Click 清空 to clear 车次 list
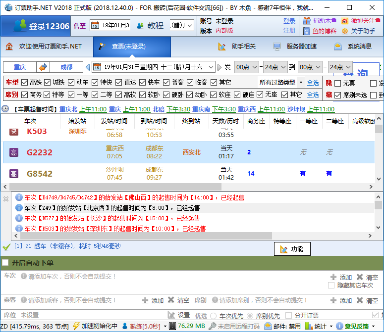 (367, 277)
